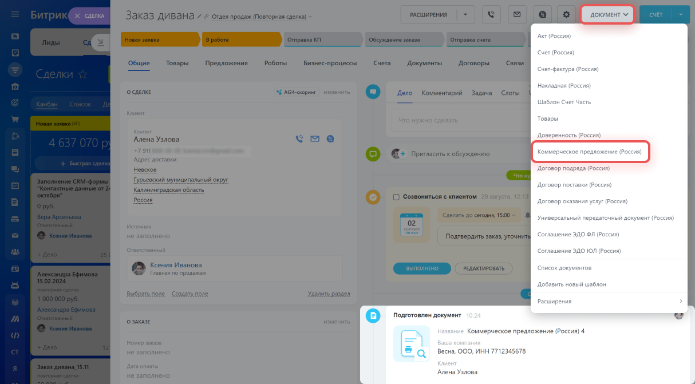Click the warehouse building icon in the sidebar
Image resolution: width=695 pixels, height=384 pixels.
[15, 86]
